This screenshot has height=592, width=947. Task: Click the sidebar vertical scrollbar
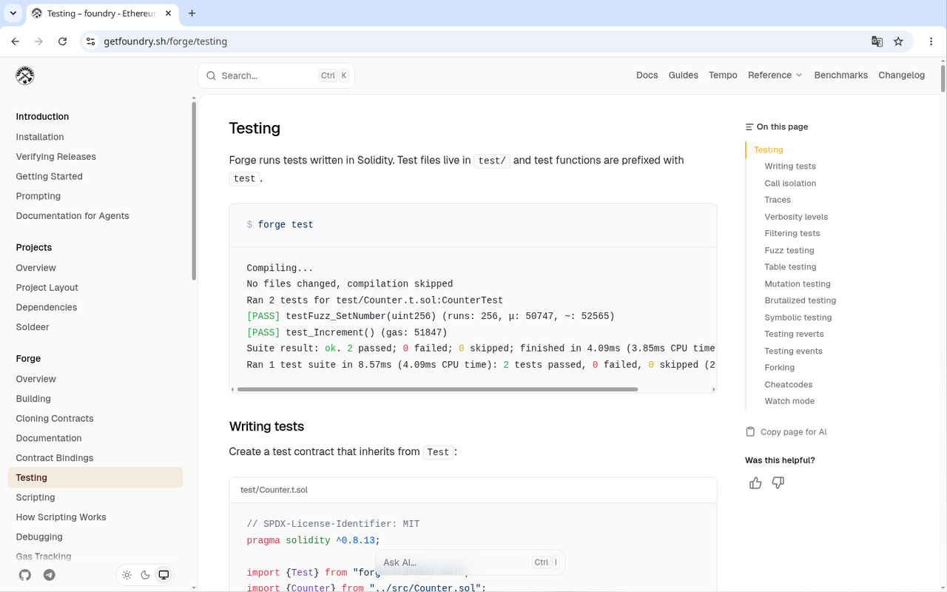pyautogui.click(x=194, y=191)
